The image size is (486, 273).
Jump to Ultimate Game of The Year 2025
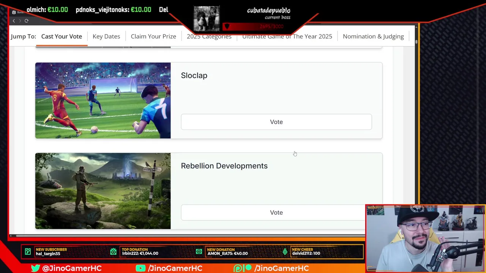pos(287,36)
